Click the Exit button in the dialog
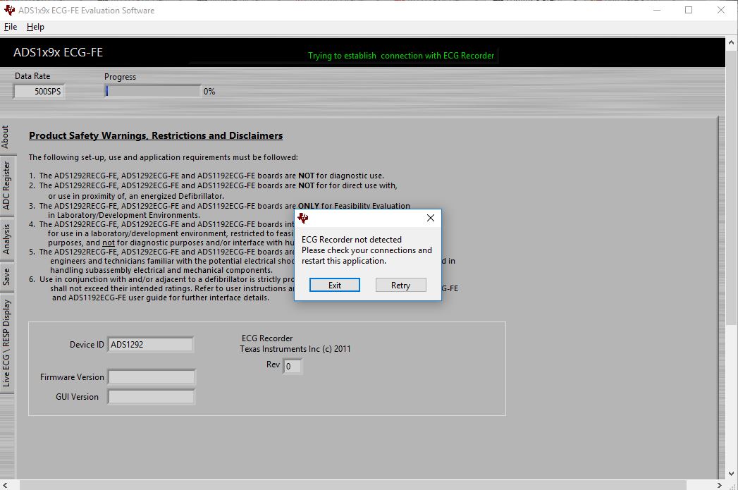 pyautogui.click(x=335, y=285)
